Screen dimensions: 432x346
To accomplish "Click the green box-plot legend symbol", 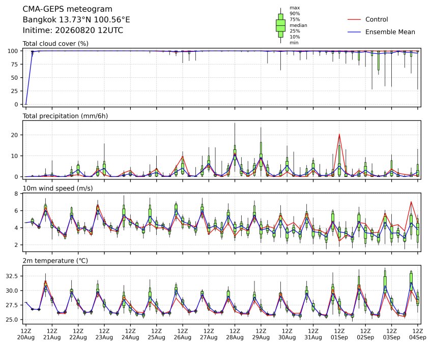I will (280, 25).
